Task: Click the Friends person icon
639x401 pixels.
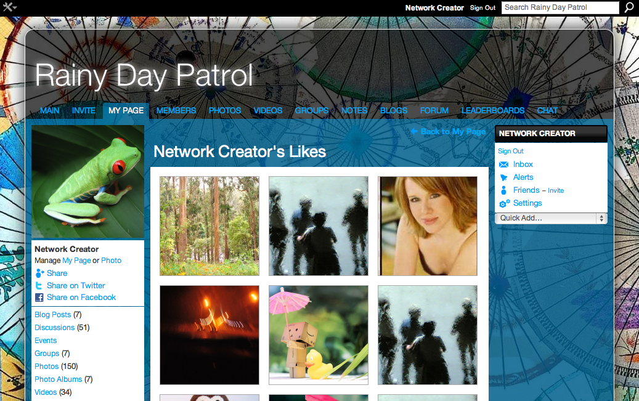Action: (503, 190)
